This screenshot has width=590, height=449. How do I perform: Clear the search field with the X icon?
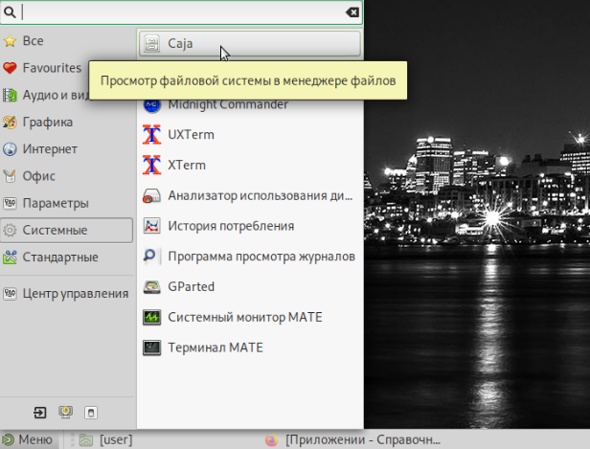point(352,12)
